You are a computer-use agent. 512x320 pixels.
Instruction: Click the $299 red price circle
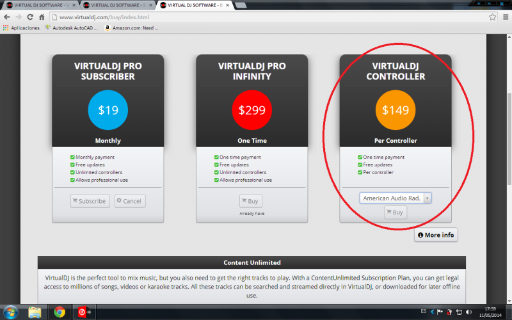coord(252,110)
